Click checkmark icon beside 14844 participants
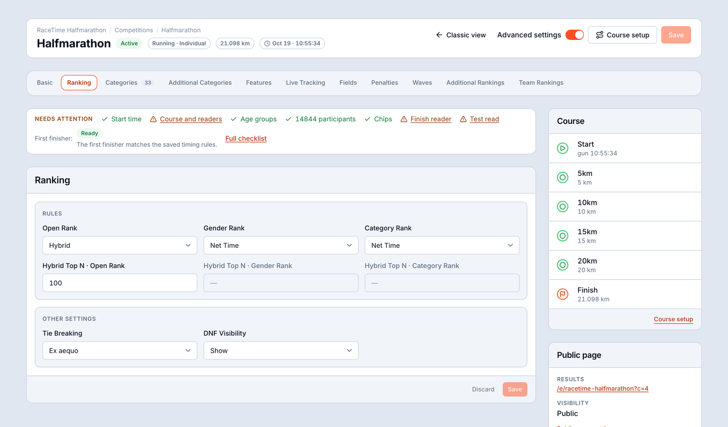 point(289,119)
